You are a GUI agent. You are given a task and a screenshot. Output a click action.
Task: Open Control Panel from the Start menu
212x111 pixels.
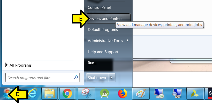tap(99, 7)
